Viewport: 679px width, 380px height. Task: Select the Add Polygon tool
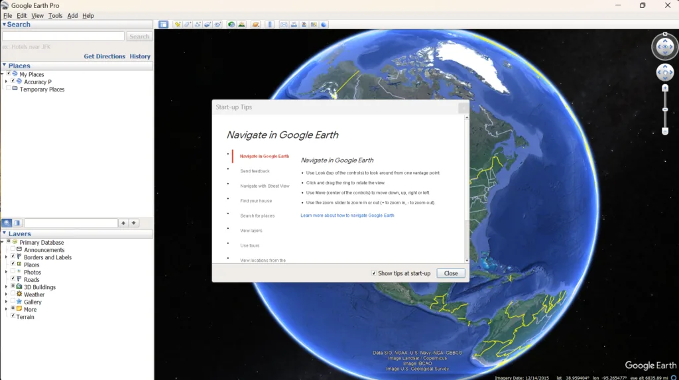188,25
